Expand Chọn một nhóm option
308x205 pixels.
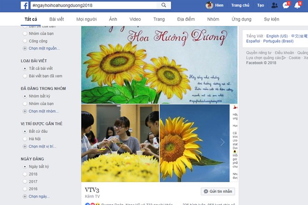click(43, 111)
